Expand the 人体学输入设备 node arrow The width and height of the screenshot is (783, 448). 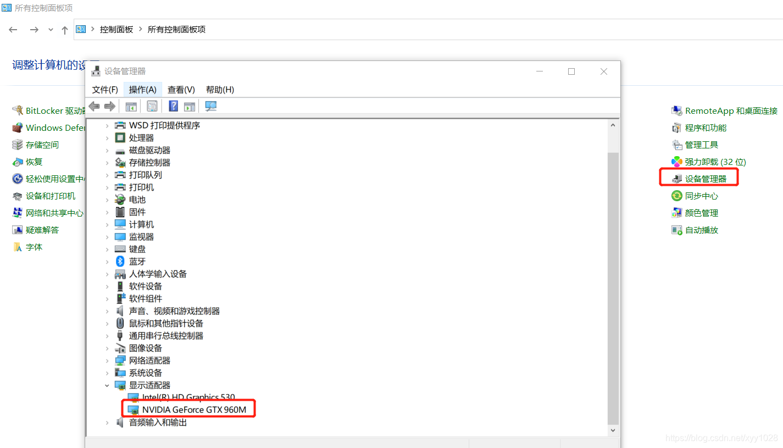(107, 274)
